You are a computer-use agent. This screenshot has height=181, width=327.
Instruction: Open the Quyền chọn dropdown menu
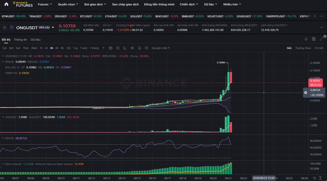pyautogui.click(x=68, y=4)
